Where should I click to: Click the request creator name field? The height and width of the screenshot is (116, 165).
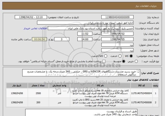click(x=91, y=28)
